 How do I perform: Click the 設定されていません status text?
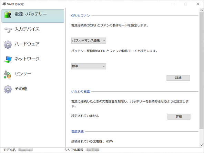pyautogui.click(x=85, y=116)
